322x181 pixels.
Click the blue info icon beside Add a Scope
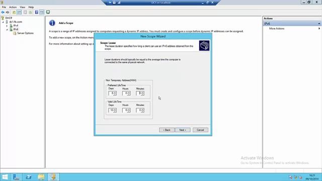(x=52, y=23)
